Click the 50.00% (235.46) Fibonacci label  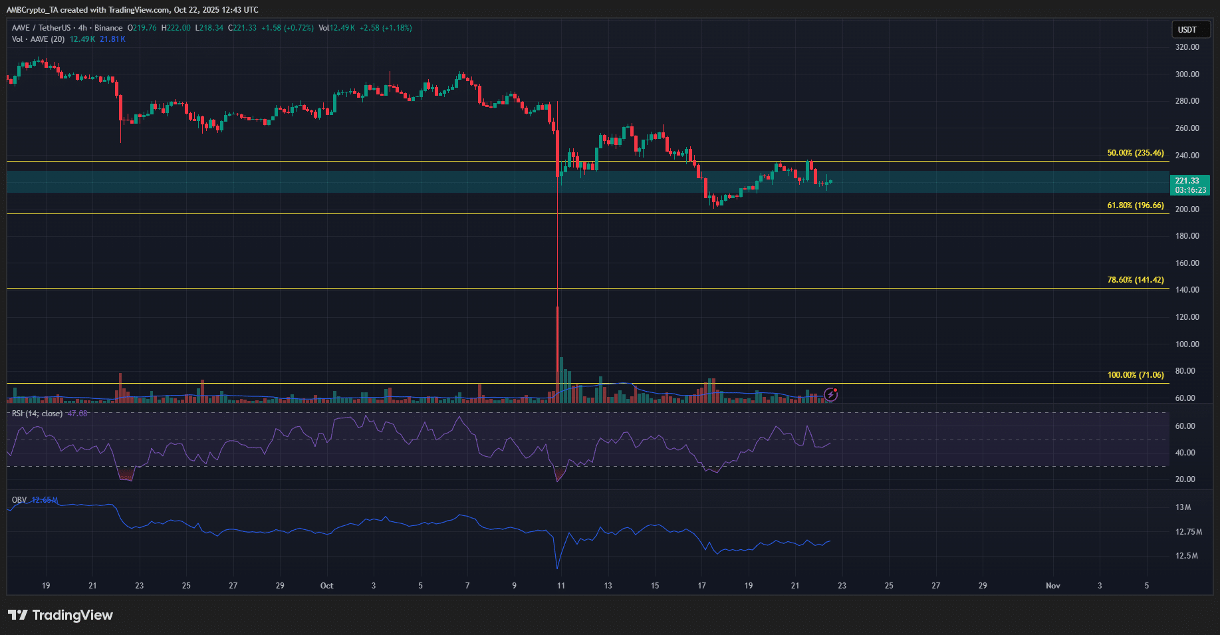click(1135, 153)
